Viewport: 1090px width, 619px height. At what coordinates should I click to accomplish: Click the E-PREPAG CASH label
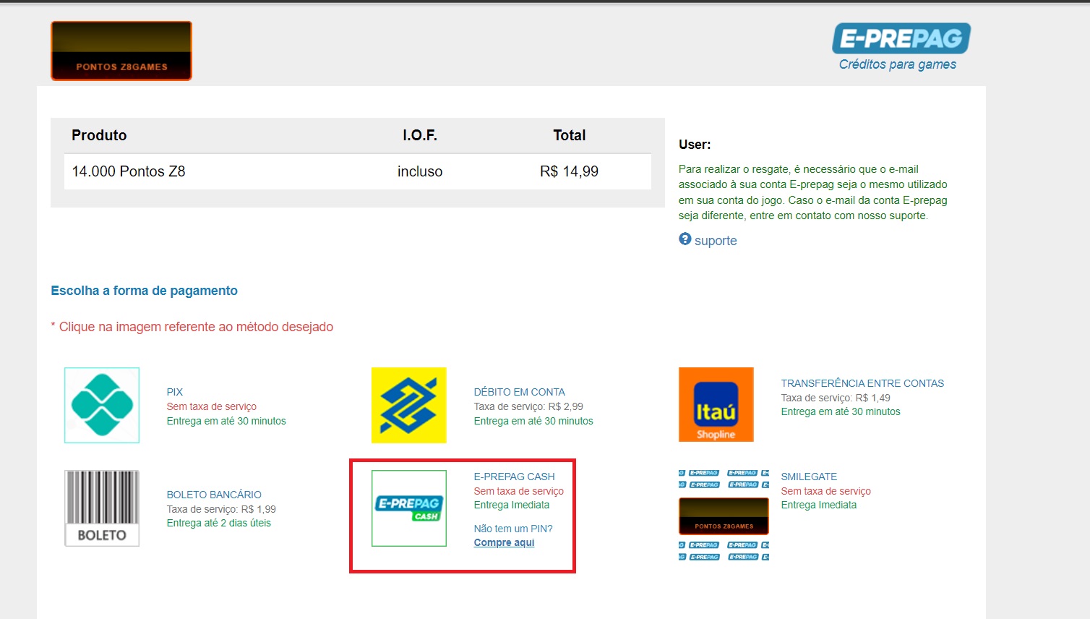pyautogui.click(x=515, y=477)
